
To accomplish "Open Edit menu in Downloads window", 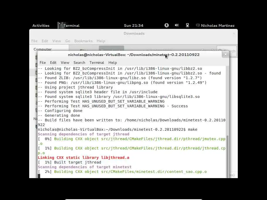I will [45, 41].
